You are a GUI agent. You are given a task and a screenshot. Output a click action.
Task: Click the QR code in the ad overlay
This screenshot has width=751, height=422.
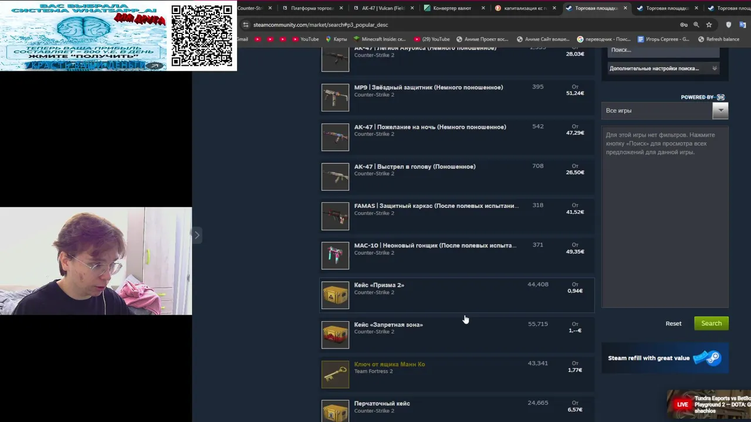pos(202,35)
